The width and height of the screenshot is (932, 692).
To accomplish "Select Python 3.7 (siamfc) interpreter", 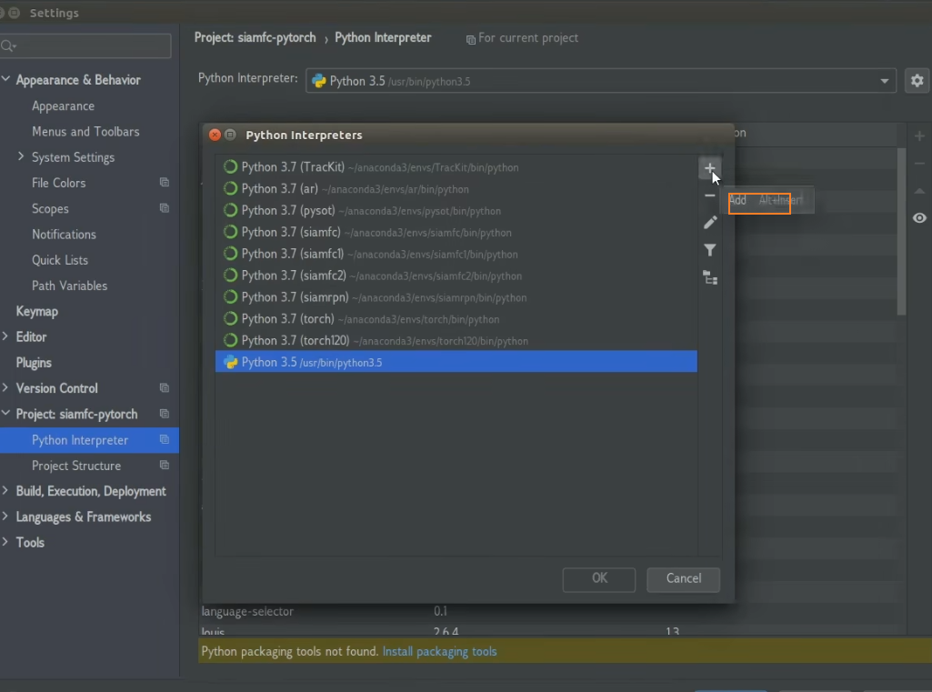I will (456, 232).
